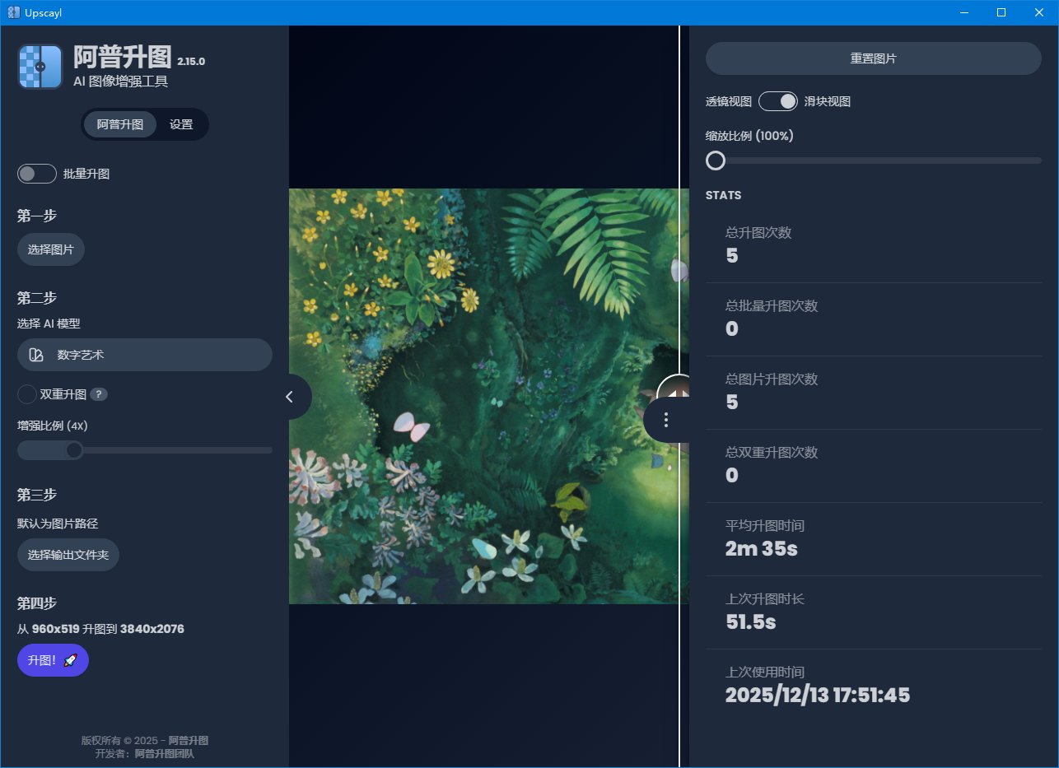This screenshot has height=768, width=1059.
Task: Open the three-dot options menu on the image
Action: pos(666,420)
